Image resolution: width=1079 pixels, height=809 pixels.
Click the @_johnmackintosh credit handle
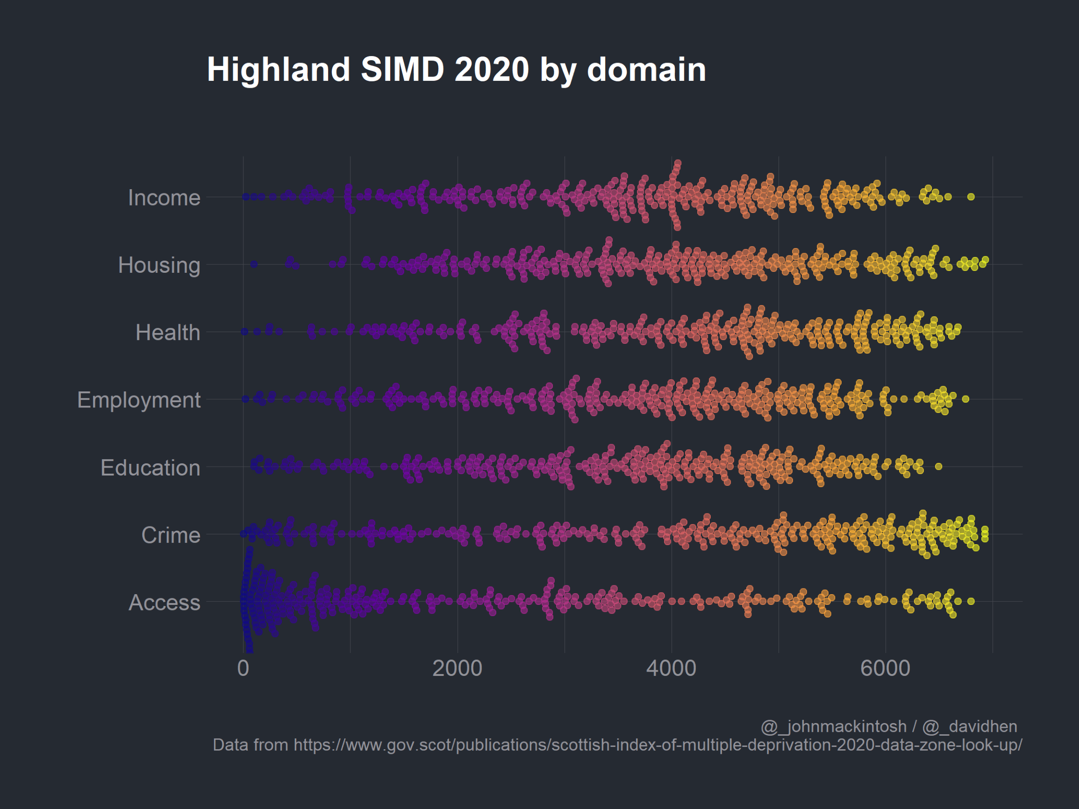[x=834, y=727]
